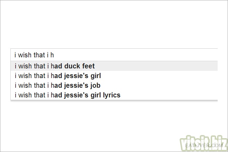
Task: Select suggestion 'i wish that i had duck feet'
Action: click(x=114, y=66)
